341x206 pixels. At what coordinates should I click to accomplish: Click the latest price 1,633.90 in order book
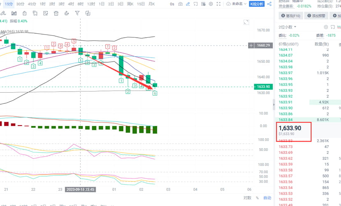click(290, 128)
